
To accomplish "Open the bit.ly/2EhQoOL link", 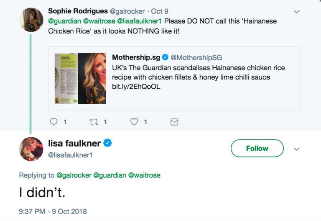I will click(136, 87).
